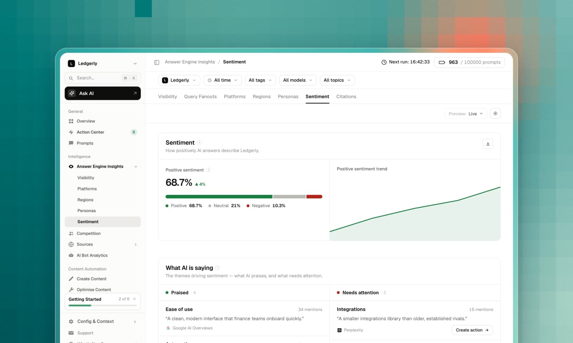Change the Preview Live dropdown

pos(466,114)
